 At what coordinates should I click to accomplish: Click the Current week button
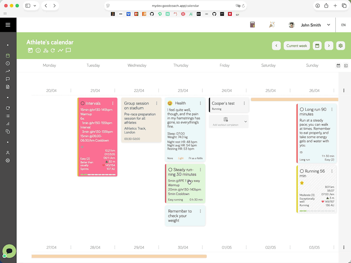click(296, 46)
